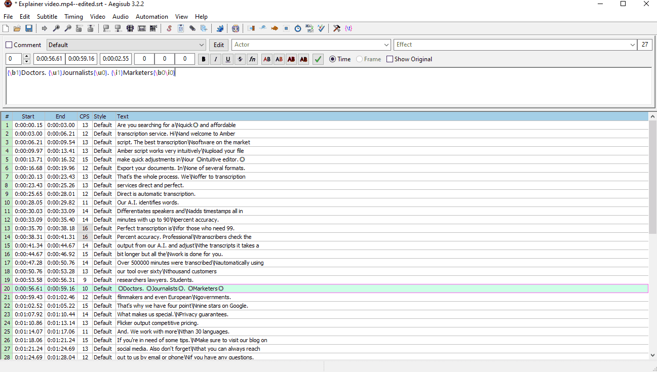Open the Effect dropdown list

[632, 45]
